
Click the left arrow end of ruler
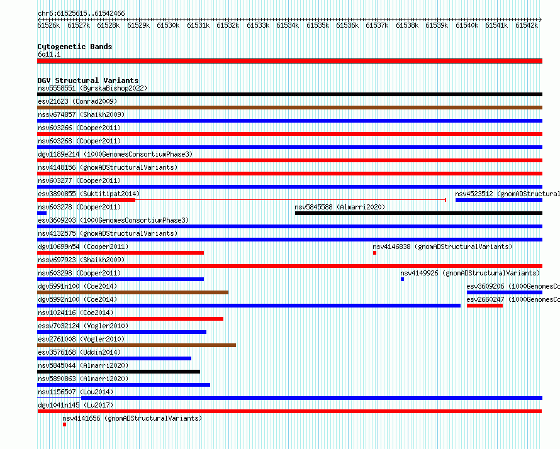point(39,19)
